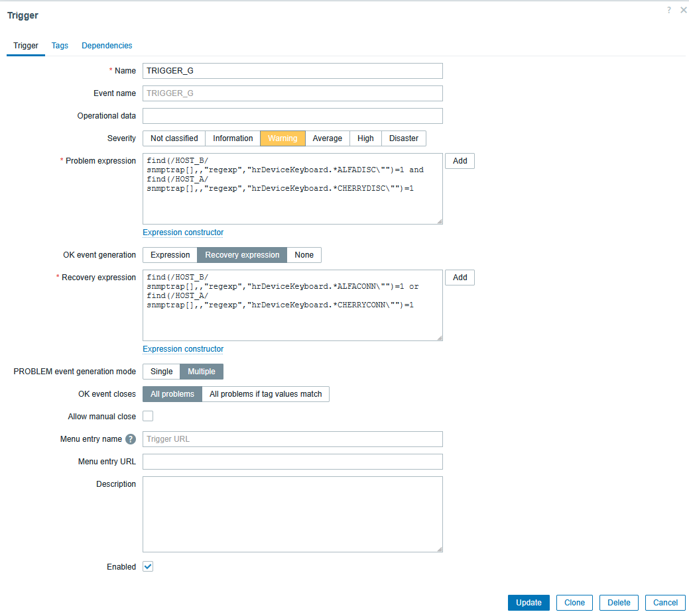The width and height of the screenshot is (689, 616).
Task: Click the help question mark icon in dialog header
Action: (x=669, y=10)
